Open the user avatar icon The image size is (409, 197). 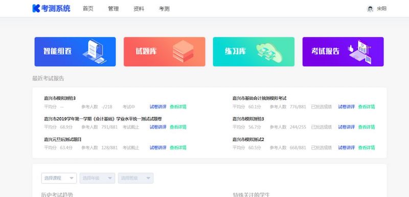tap(370, 9)
